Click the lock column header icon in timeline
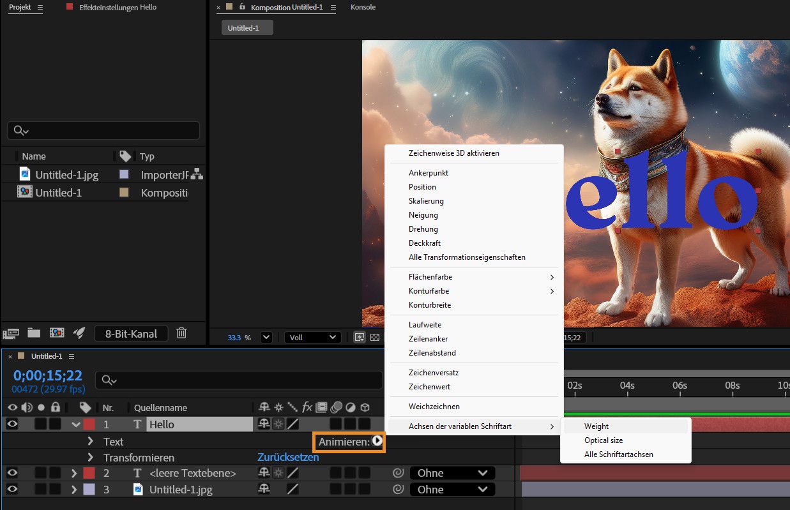 56,407
